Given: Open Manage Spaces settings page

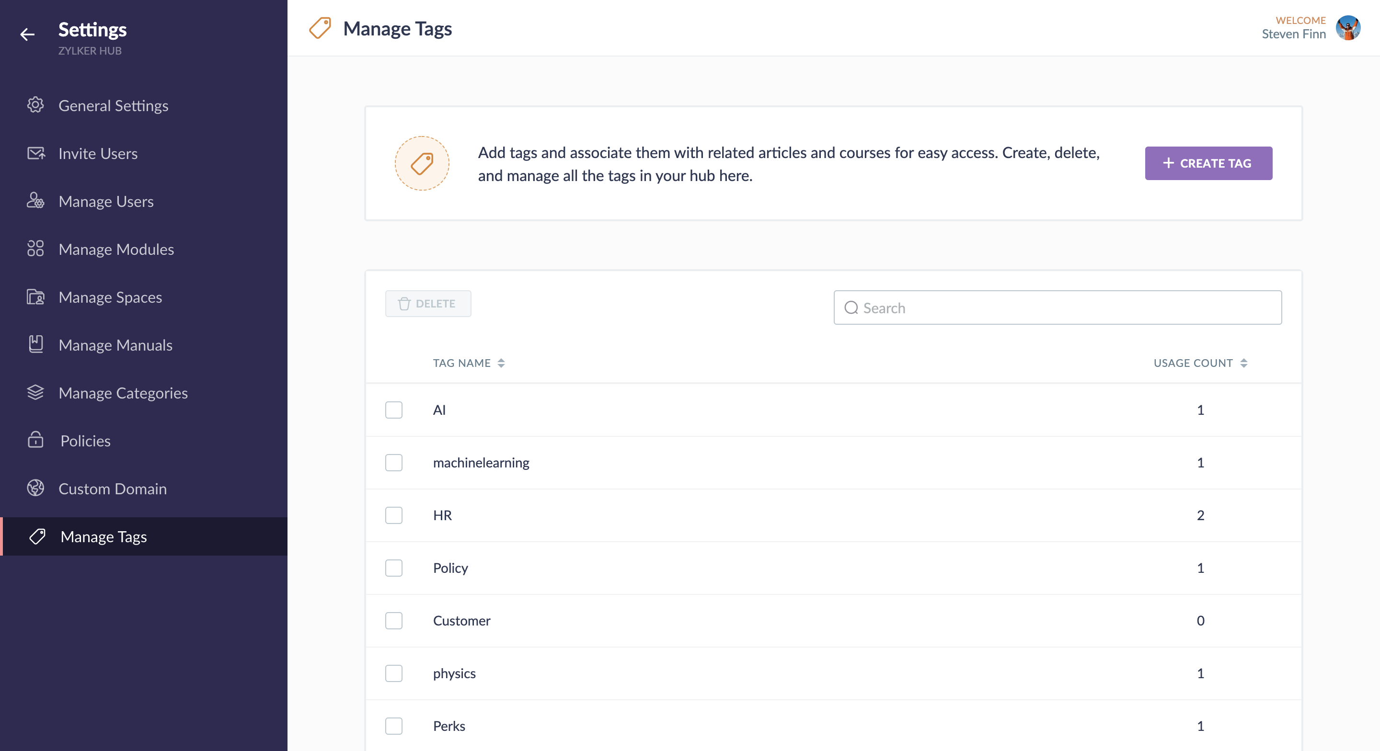Looking at the screenshot, I should [110, 297].
